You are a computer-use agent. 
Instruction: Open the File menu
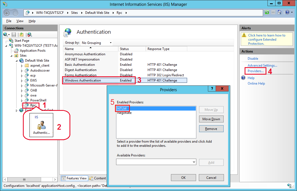(x=9, y=21)
